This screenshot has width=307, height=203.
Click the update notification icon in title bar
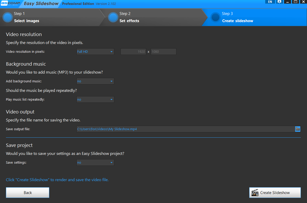click(279, 2)
